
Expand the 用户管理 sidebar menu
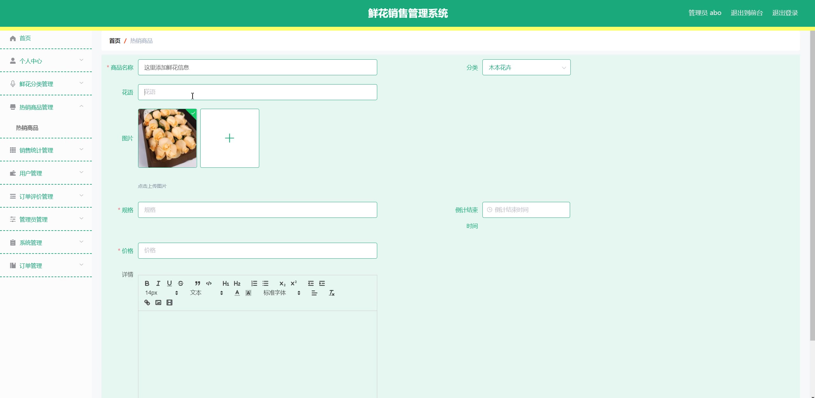46,173
